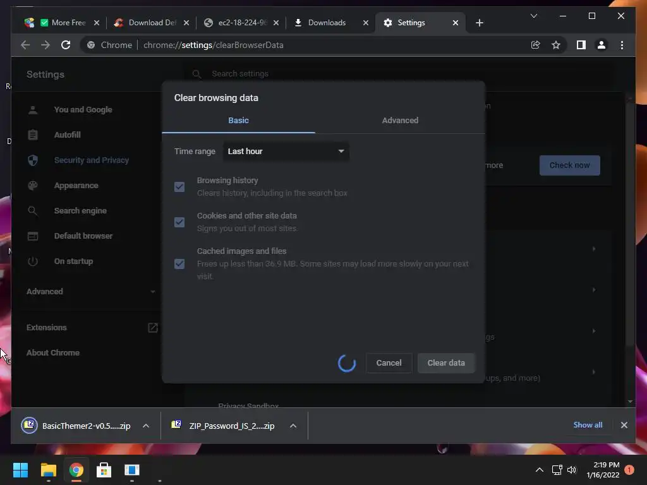
Task: Switch to the Advanced tab in dialog
Action: click(x=400, y=121)
